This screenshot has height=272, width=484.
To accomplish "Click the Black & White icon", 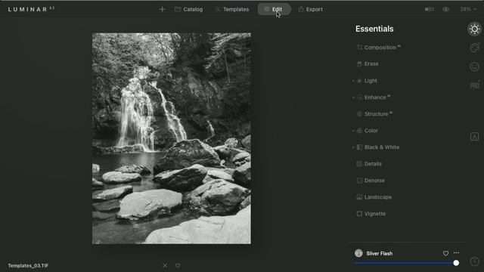I will point(359,147).
